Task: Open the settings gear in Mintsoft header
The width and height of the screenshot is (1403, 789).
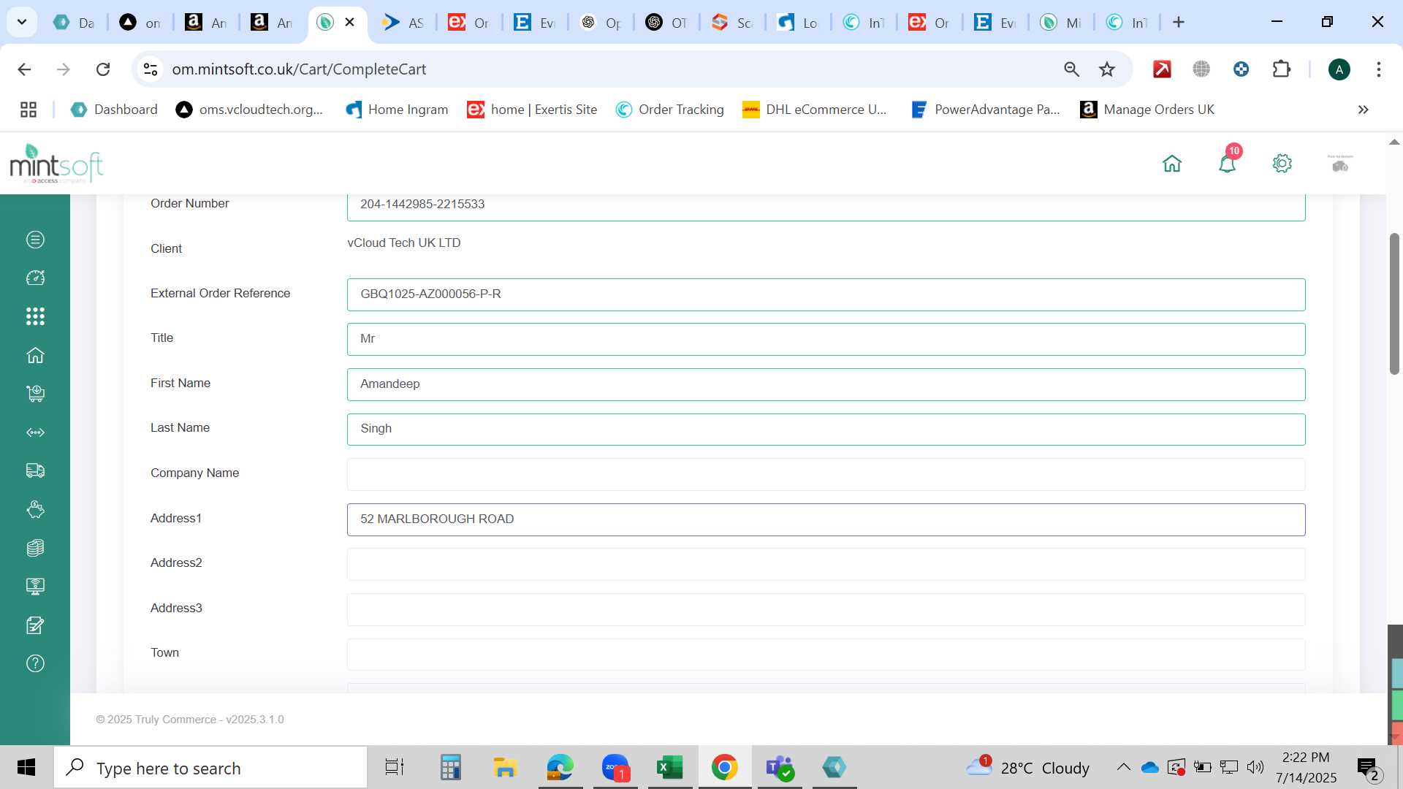Action: pyautogui.click(x=1282, y=164)
